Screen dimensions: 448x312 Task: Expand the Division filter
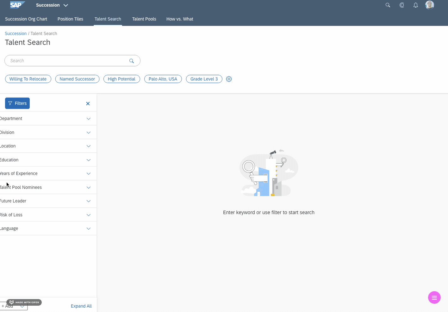(48, 132)
